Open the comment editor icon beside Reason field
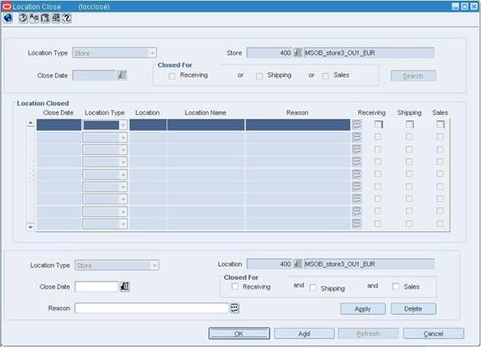Viewport: 481px width, 347px height. [234, 308]
